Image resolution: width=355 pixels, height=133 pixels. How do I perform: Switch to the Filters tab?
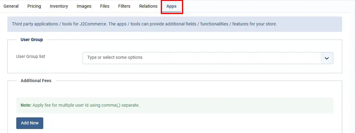[x=124, y=6]
